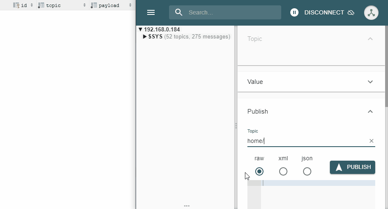This screenshot has width=388, height=209.
Task: Click the id column key icon
Action: pos(16,5)
